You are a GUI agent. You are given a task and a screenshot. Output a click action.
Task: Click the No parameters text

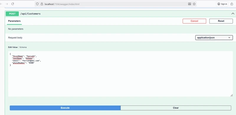tap(16, 29)
